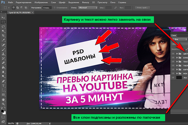Screen dimensions: 188x125
Task: Select the Move tool
Action: [x=3, y=18]
